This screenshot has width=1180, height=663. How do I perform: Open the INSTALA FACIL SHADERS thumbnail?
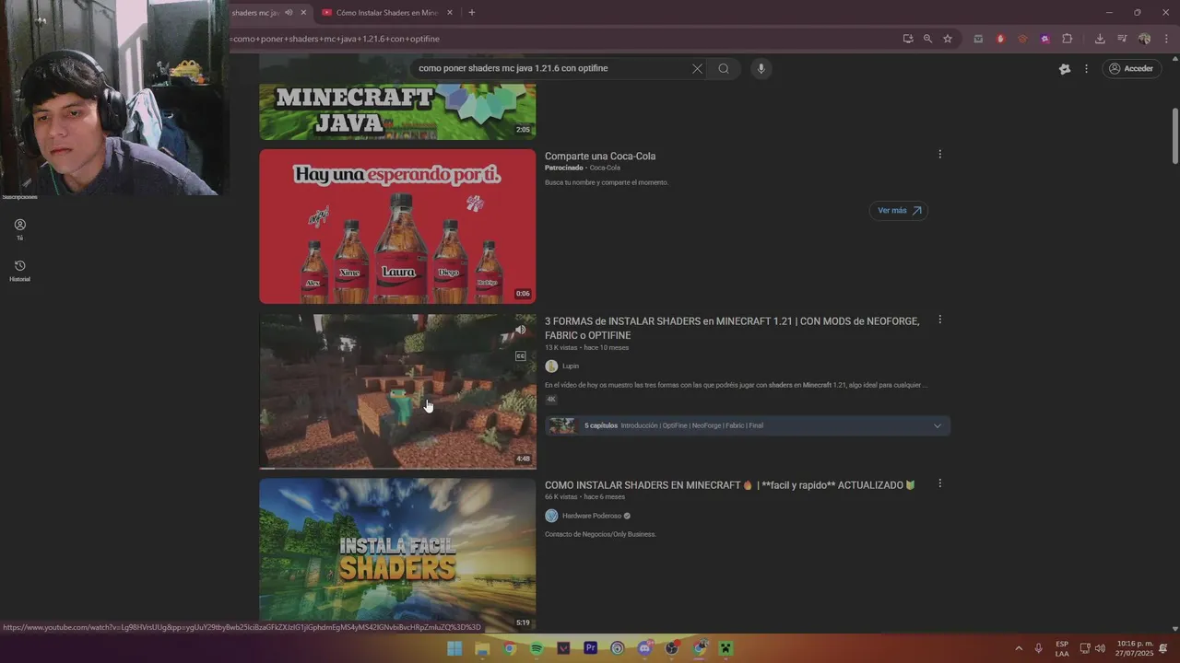(x=397, y=553)
